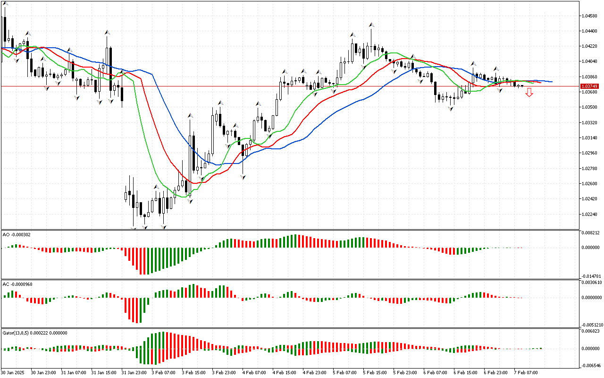Click the 0.0030610 value on the AC scale
Viewport: 604px width, 378px height.
(x=592, y=283)
